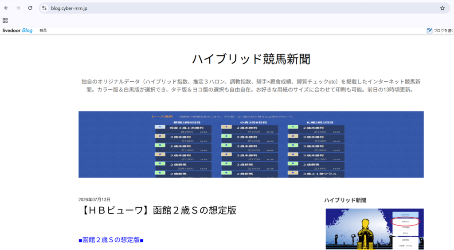The image size is (454, 250).
Task: Open the apps grid in the bookmarks bar
Action: point(5,20)
